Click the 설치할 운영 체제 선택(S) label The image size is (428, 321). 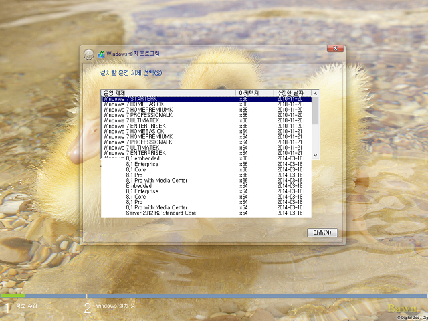click(x=131, y=73)
